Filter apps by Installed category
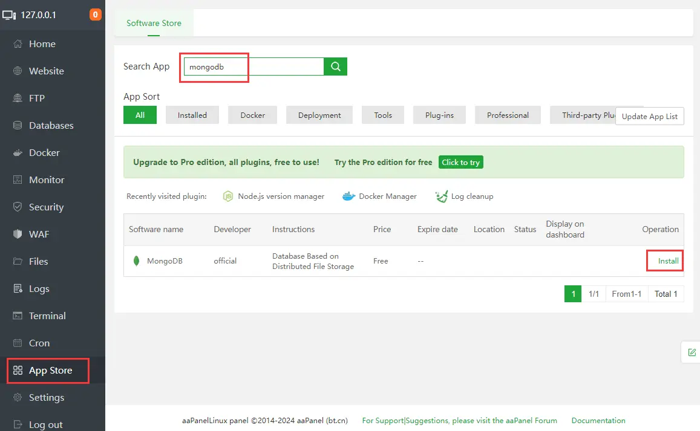Image resolution: width=700 pixels, height=431 pixels. tap(192, 115)
